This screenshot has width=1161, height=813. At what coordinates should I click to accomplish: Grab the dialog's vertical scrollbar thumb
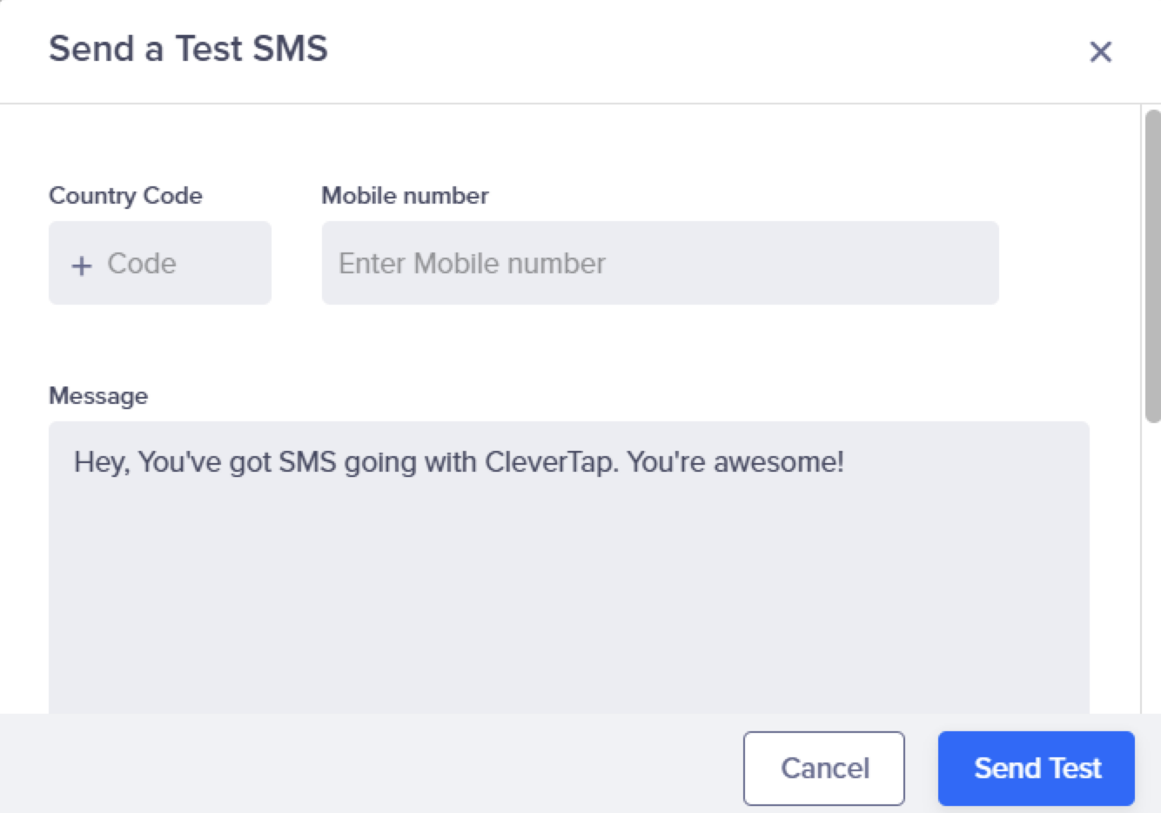[x=1152, y=265]
